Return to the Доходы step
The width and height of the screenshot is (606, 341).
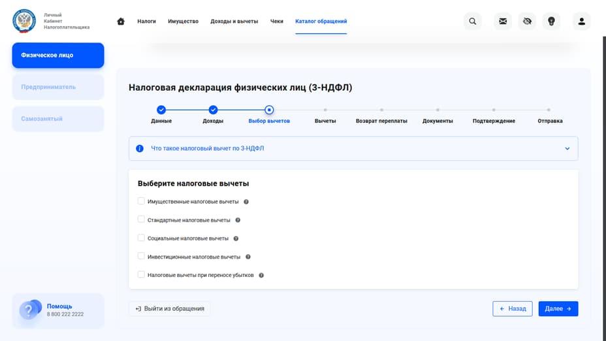(213, 110)
